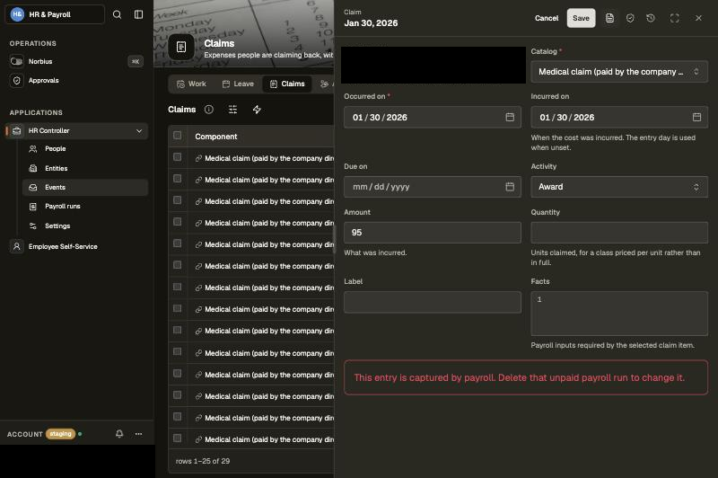Open the Catalog dropdown

tap(619, 72)
